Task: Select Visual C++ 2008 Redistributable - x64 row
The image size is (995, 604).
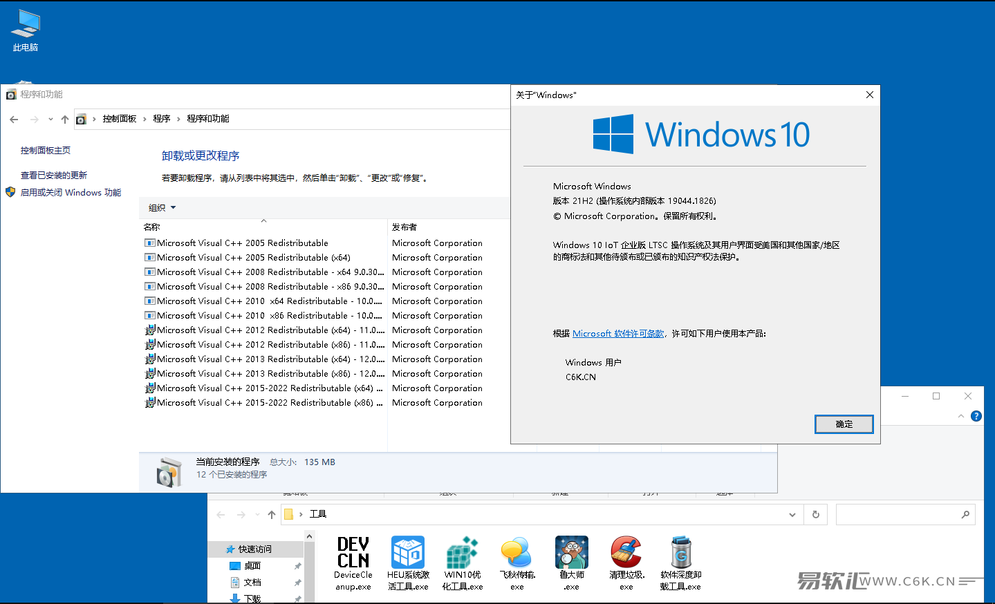Action: 264,272
